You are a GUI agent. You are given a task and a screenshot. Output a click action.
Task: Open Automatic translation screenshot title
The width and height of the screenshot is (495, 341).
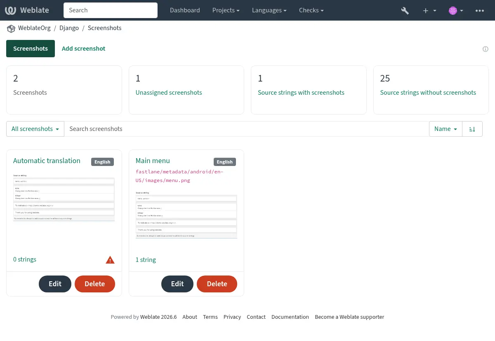(47, 161)
